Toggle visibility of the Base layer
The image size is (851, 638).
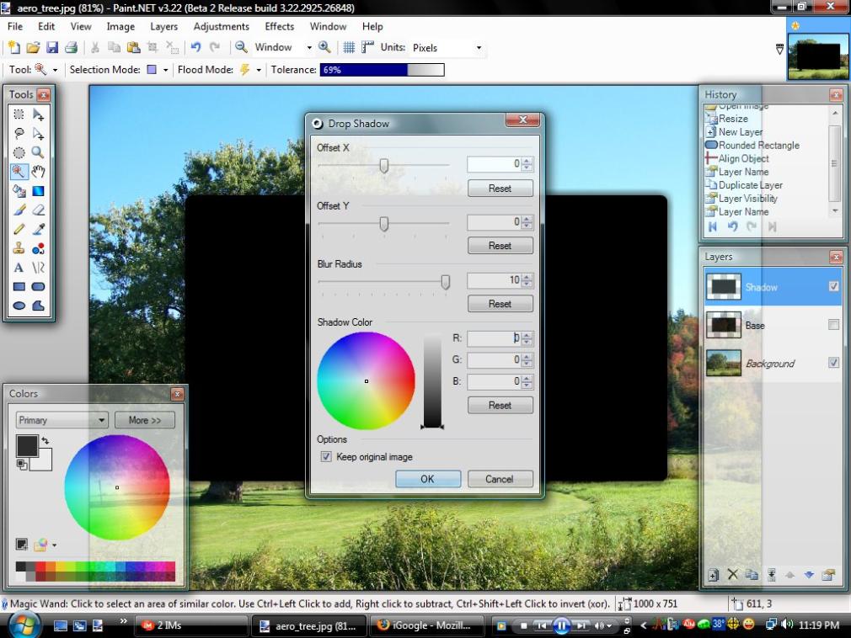pos(833,325)
